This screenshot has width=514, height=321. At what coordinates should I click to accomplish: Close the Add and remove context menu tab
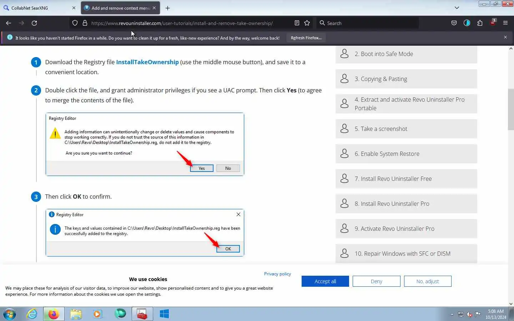(154, 8)
